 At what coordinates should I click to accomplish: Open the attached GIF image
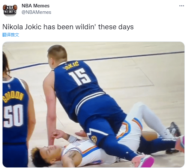click(93, 104)
